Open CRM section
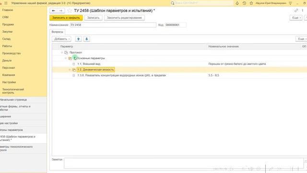The width and height of the screenshot is (307, 173). click(5, 17)
